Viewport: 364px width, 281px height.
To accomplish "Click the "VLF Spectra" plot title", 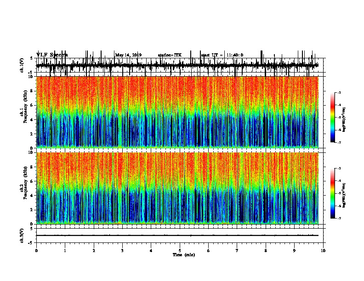I will (x=52, y=55).
